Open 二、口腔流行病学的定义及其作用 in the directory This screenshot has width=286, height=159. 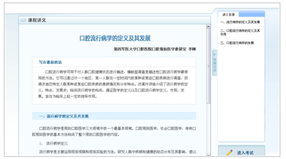[240, 33]
